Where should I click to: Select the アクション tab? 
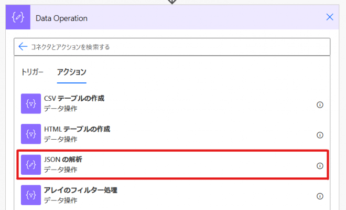tap(71, 72)
